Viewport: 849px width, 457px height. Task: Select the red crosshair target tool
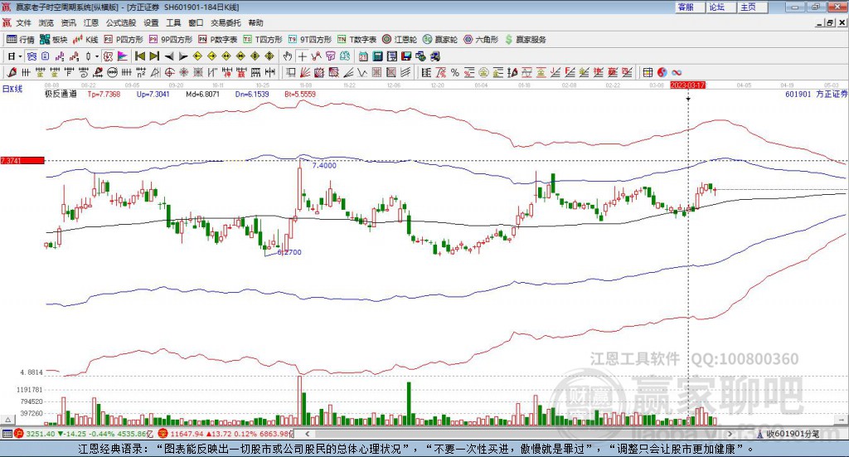tap(169, 72)
